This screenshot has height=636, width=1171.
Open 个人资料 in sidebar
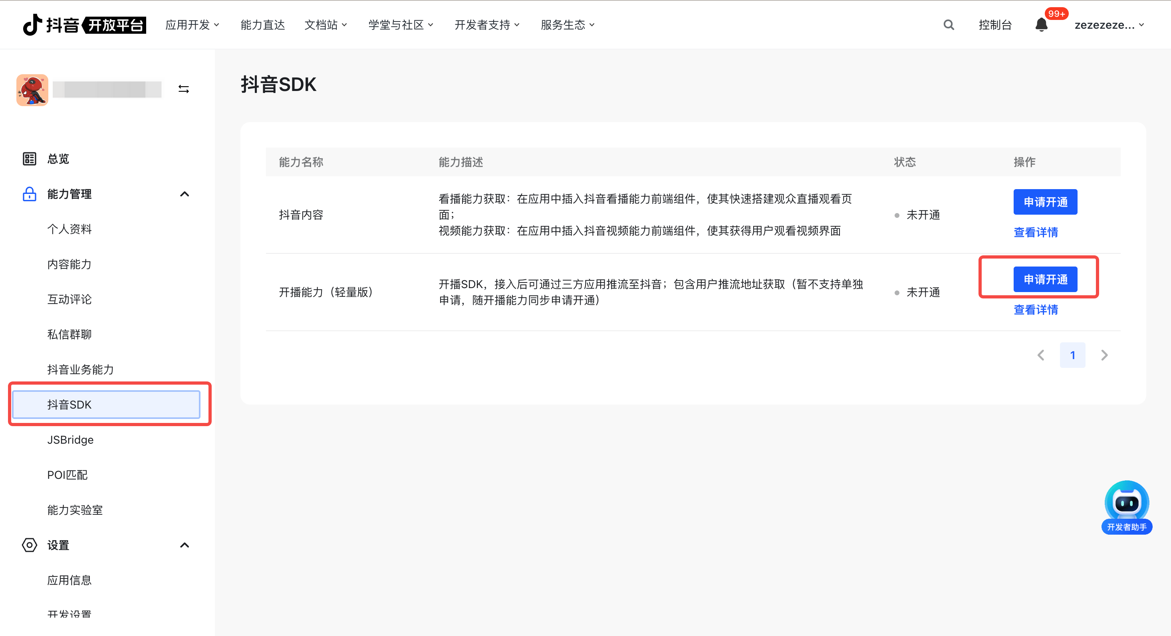point(69,229)
